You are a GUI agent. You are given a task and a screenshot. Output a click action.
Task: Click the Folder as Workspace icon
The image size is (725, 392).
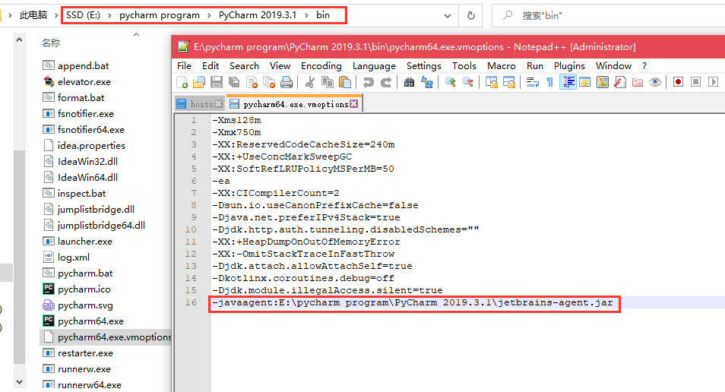click(x=638, y=82)
